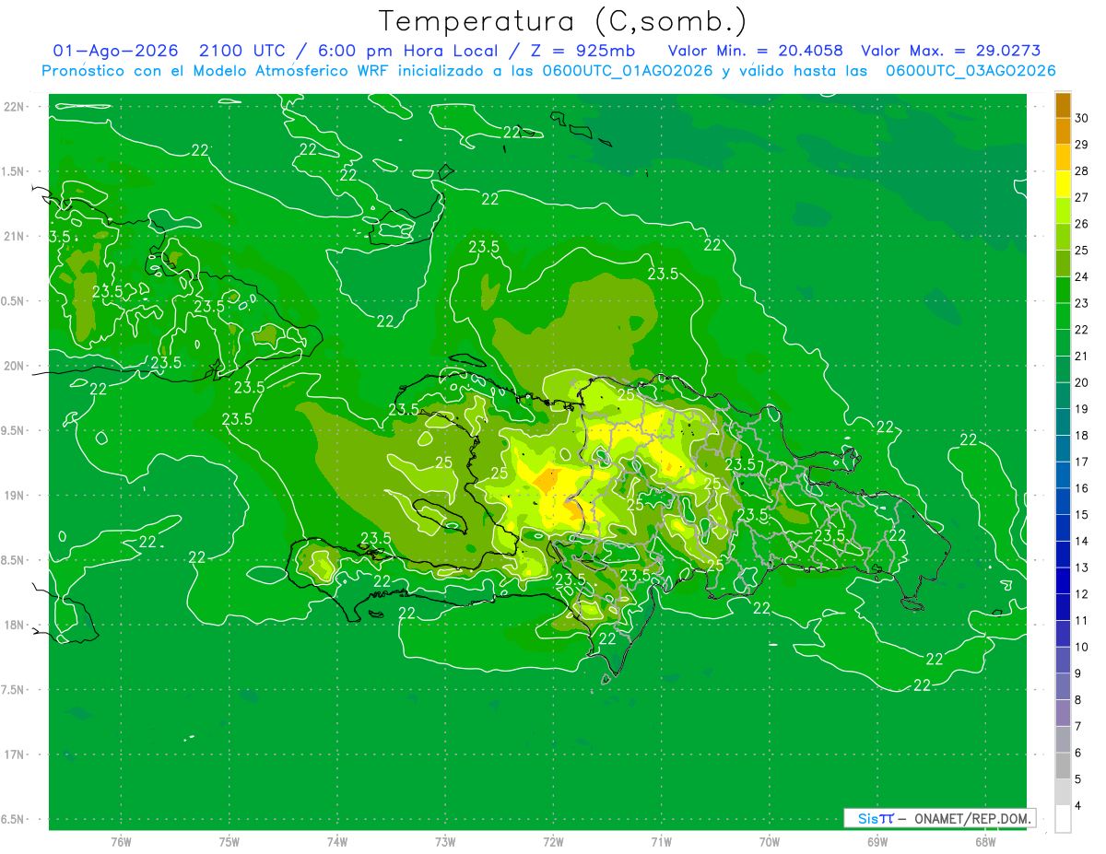Click the '69W' longitude axis label
The width and height of the screenshot is (1106, 854).
[x=877, y=841]
